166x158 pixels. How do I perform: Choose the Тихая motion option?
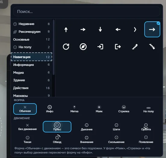[27, 139]
